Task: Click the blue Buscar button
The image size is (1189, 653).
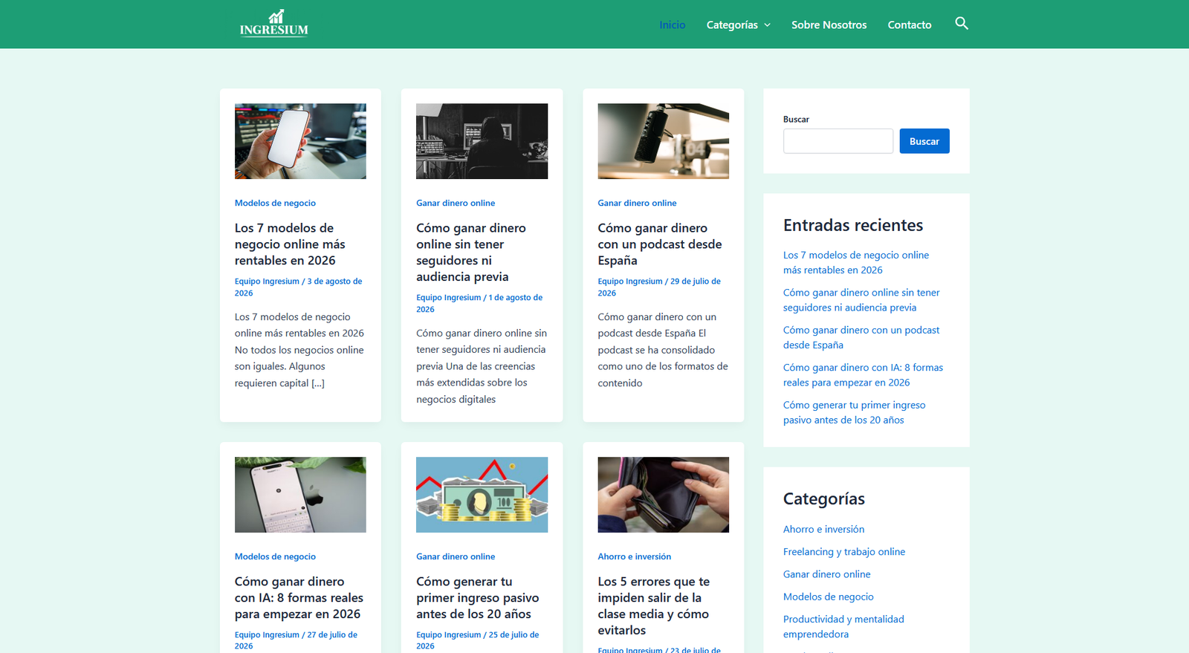Action: point(924,141)
